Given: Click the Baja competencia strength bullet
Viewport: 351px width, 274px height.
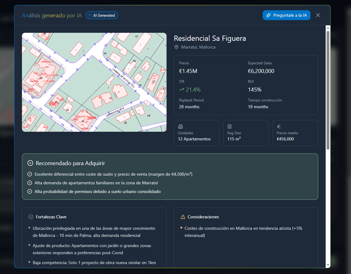Looking at the screenshot, I should click(94, 263).
